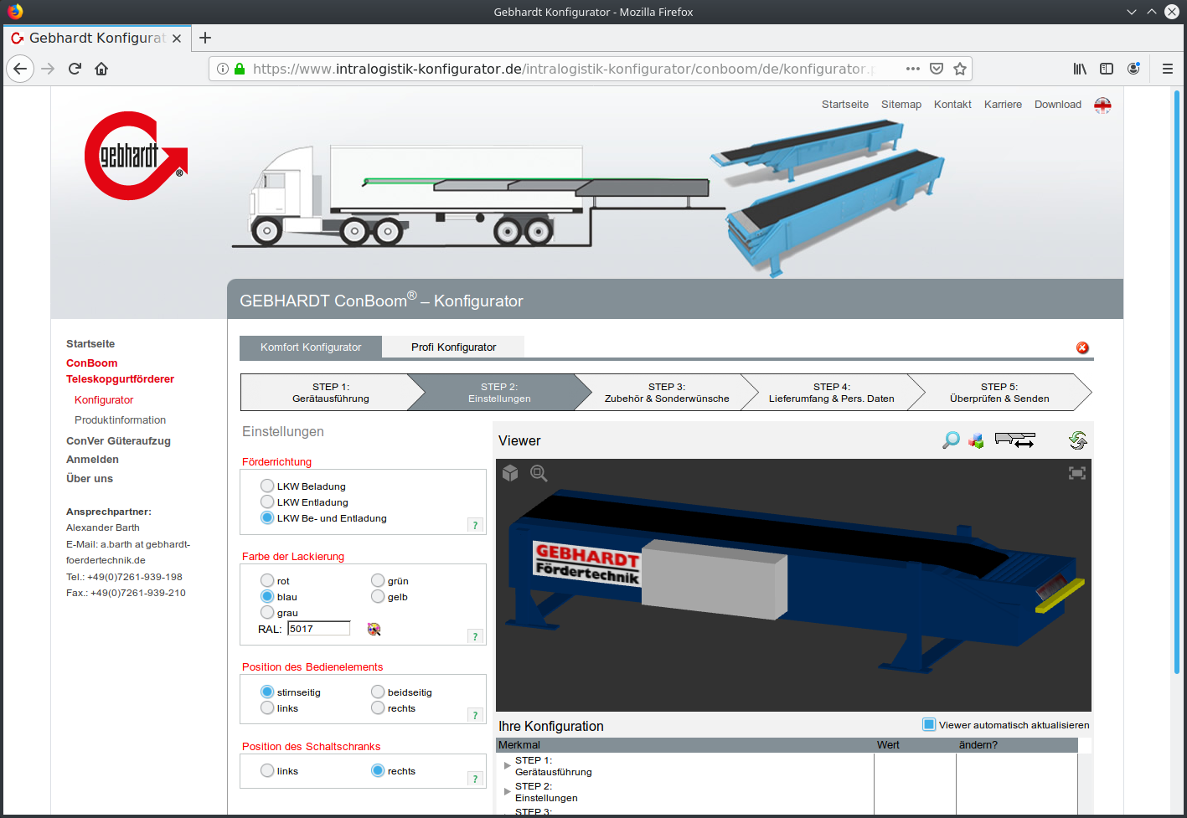Go to STEP 1 Geräteausführung

pos(331,393)
